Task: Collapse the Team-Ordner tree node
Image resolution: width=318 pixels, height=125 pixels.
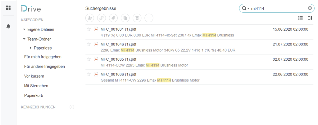Action: tap(24, 39)
